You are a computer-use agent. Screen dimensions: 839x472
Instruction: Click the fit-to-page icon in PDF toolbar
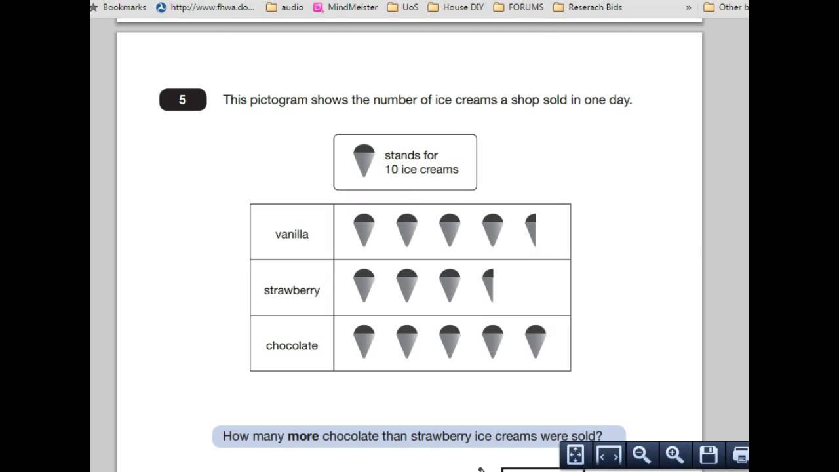(575, 454)
